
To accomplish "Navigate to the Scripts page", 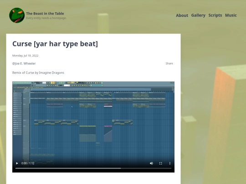I will point(215,15).
